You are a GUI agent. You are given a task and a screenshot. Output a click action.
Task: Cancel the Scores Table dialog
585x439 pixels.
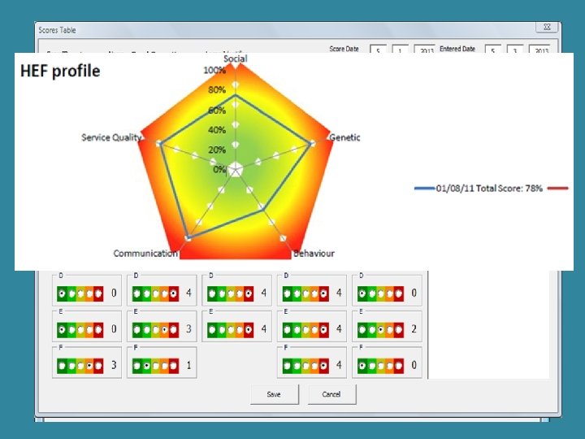[x=331, y=394]
